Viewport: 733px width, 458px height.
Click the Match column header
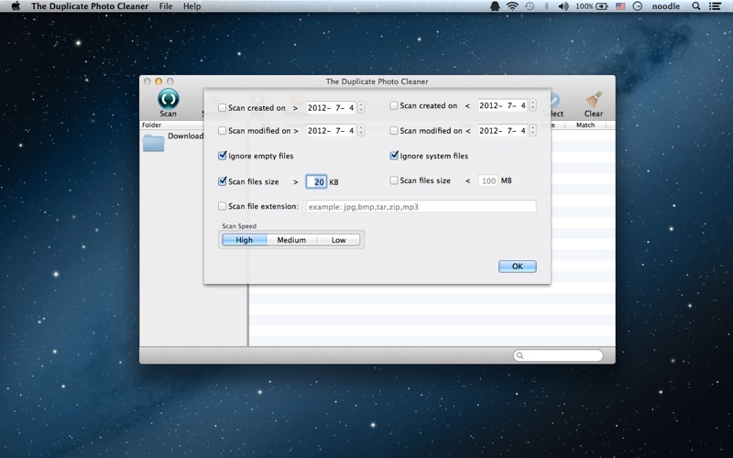click(x=585, y=125)
